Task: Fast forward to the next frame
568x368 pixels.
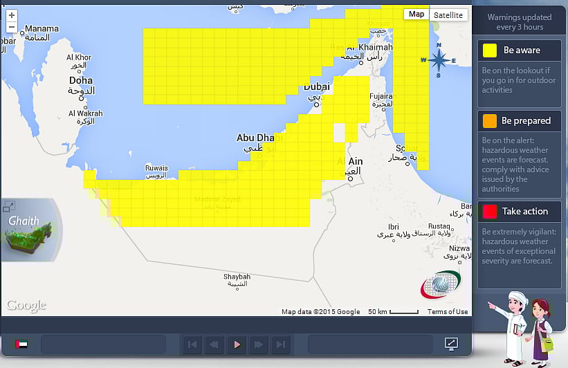Action: pyautogui.click(x=259, y=344)
